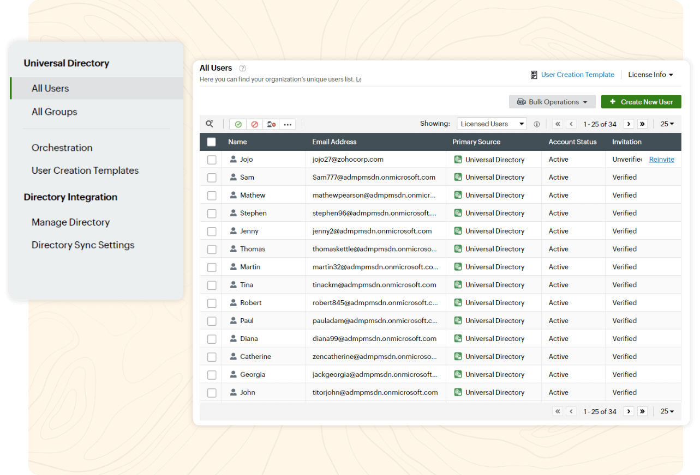Viewport: 700px width, 475px height.
Task: Open Directory Sync Settings from the sidebar
Action: (82, 245)
